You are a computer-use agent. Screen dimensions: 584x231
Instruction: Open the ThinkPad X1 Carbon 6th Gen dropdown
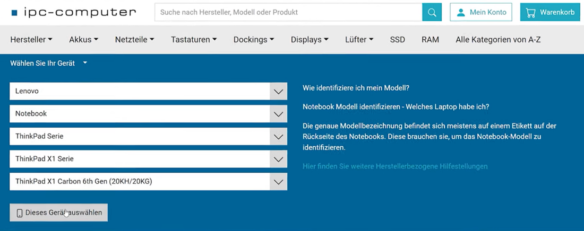click(x=148, y=182)
